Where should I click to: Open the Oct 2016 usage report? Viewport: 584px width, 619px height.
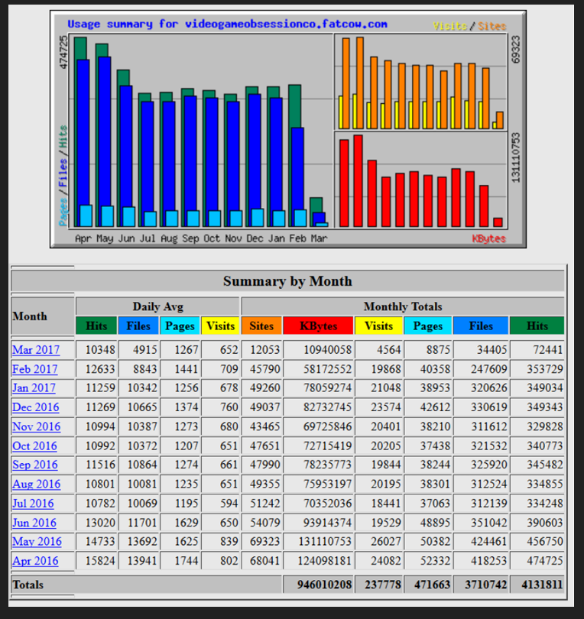coord(34,446)
